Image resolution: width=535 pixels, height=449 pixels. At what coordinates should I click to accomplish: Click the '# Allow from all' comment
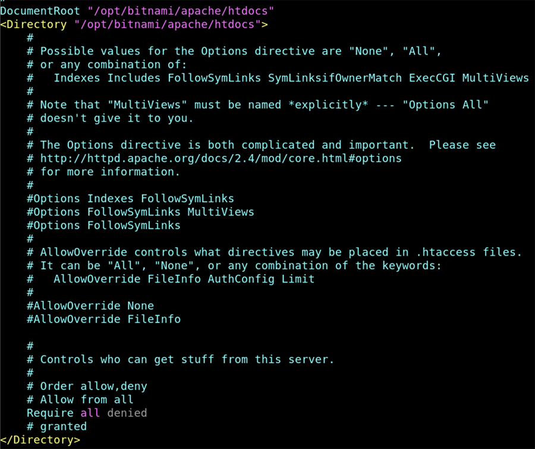tap(80, 400)
